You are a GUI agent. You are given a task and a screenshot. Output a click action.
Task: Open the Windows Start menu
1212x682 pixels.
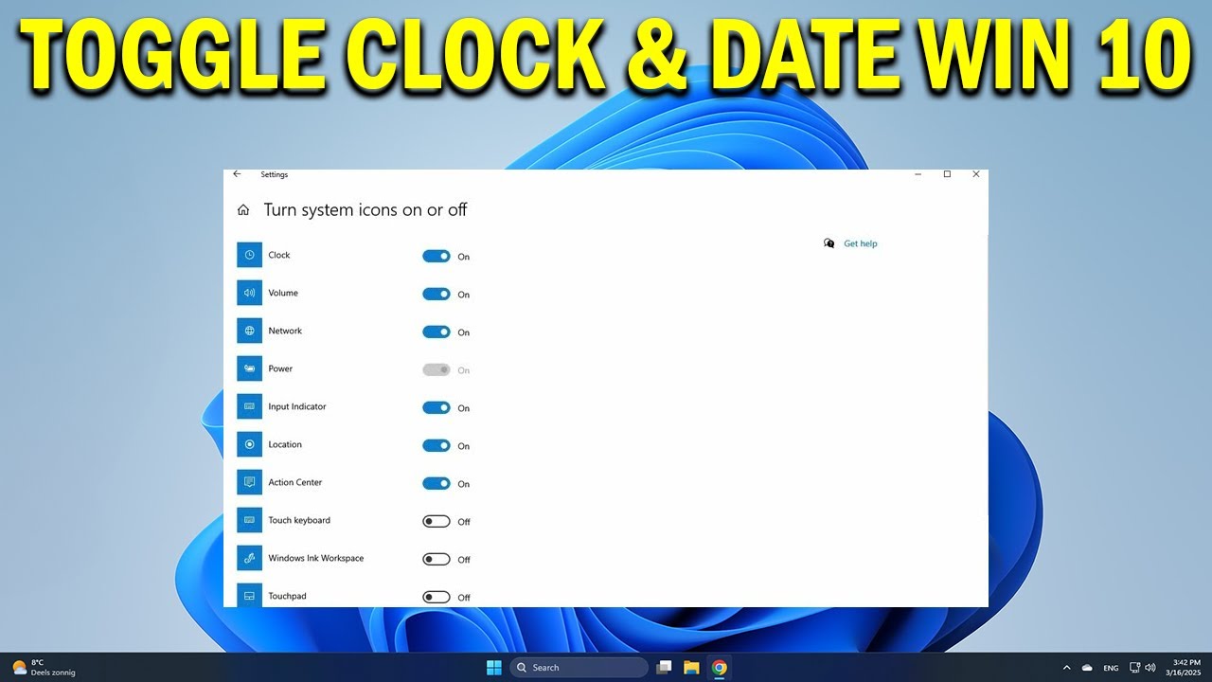tap(493, 668)
